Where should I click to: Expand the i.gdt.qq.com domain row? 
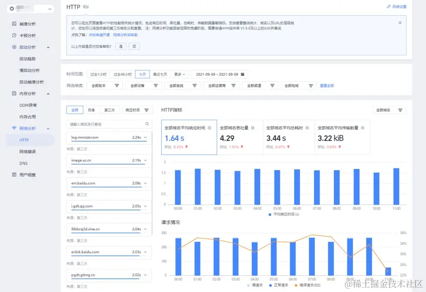[x=146, y=206]
